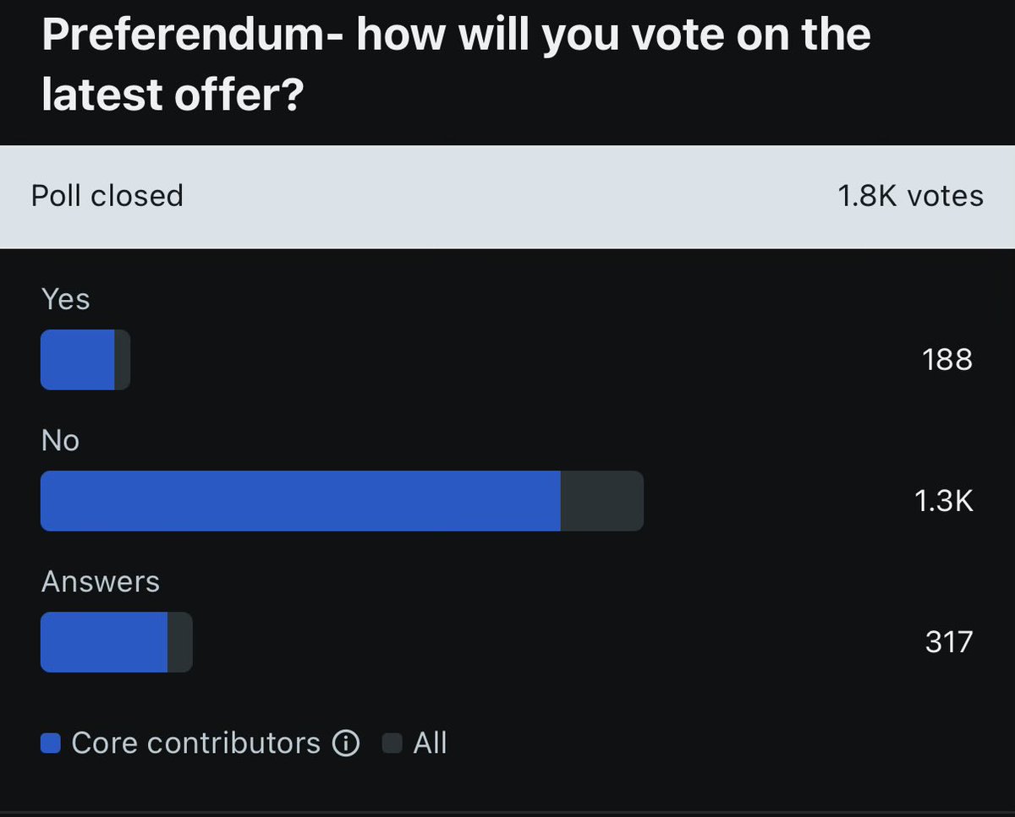Screen dimensions: 1015x817
Task: Click the All legend label
Action: coord(430,743)
